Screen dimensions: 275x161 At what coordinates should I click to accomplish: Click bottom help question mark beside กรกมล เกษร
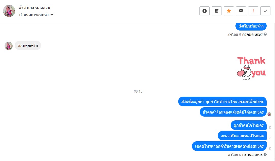[265, 154]
